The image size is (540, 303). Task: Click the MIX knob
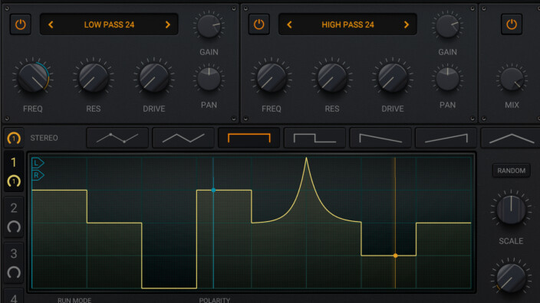point(512,79)
